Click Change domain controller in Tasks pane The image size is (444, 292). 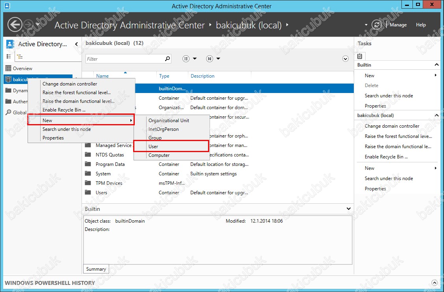tap(392, 126)
